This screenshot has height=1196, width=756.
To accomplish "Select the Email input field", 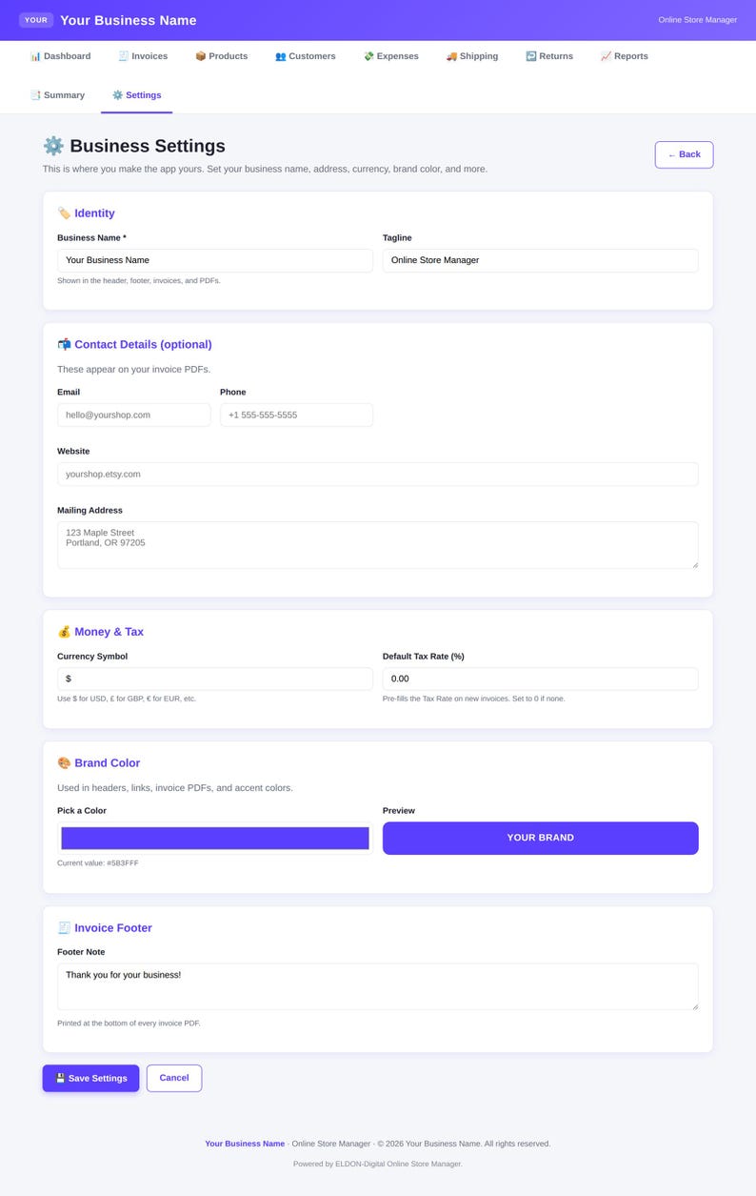I will [x=133, y=415].
